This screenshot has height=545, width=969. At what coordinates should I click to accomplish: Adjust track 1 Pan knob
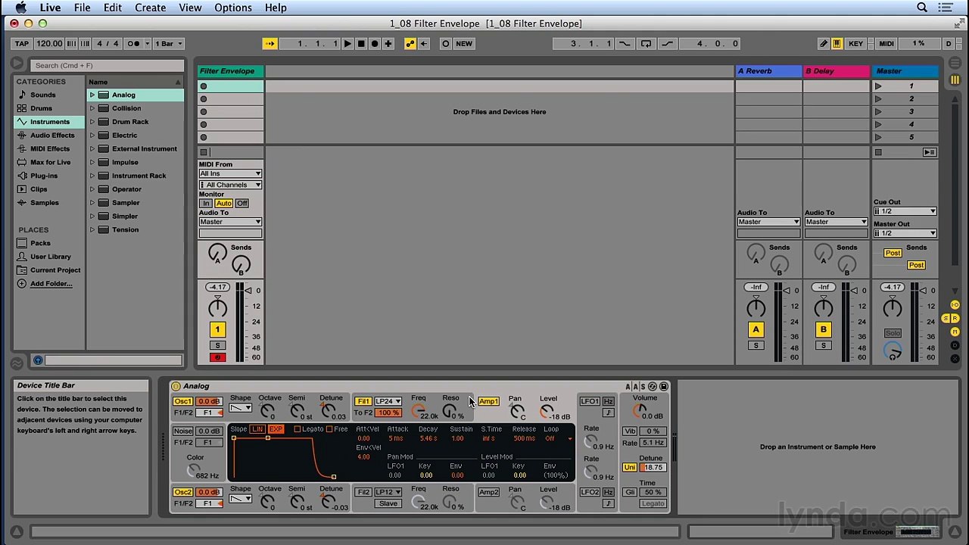coord(217,307)
